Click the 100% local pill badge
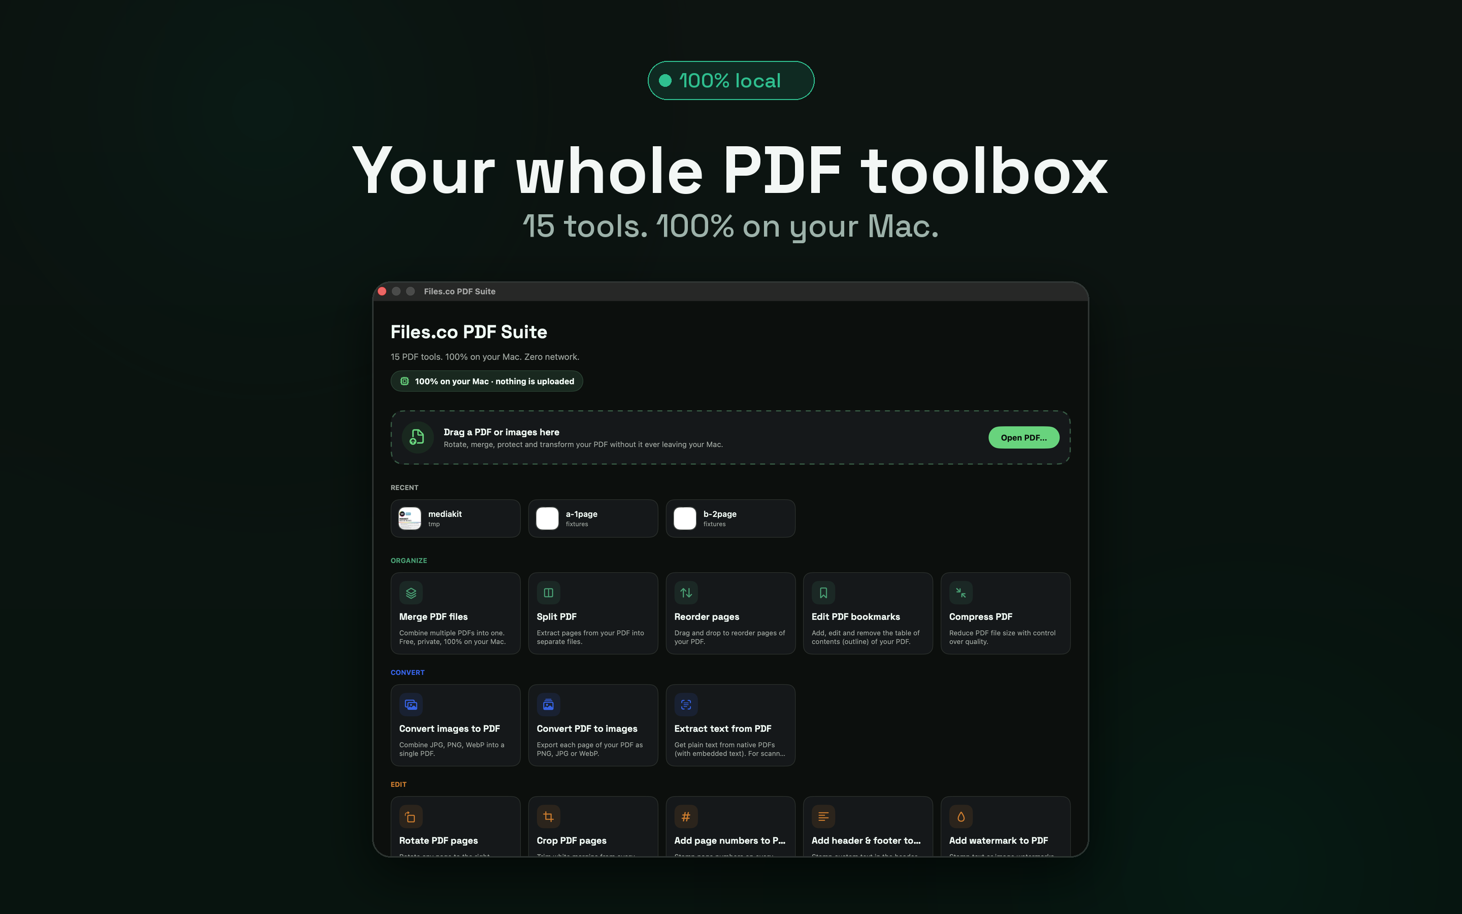Screen dimensions: 1462x914 (x=731, y=80)
